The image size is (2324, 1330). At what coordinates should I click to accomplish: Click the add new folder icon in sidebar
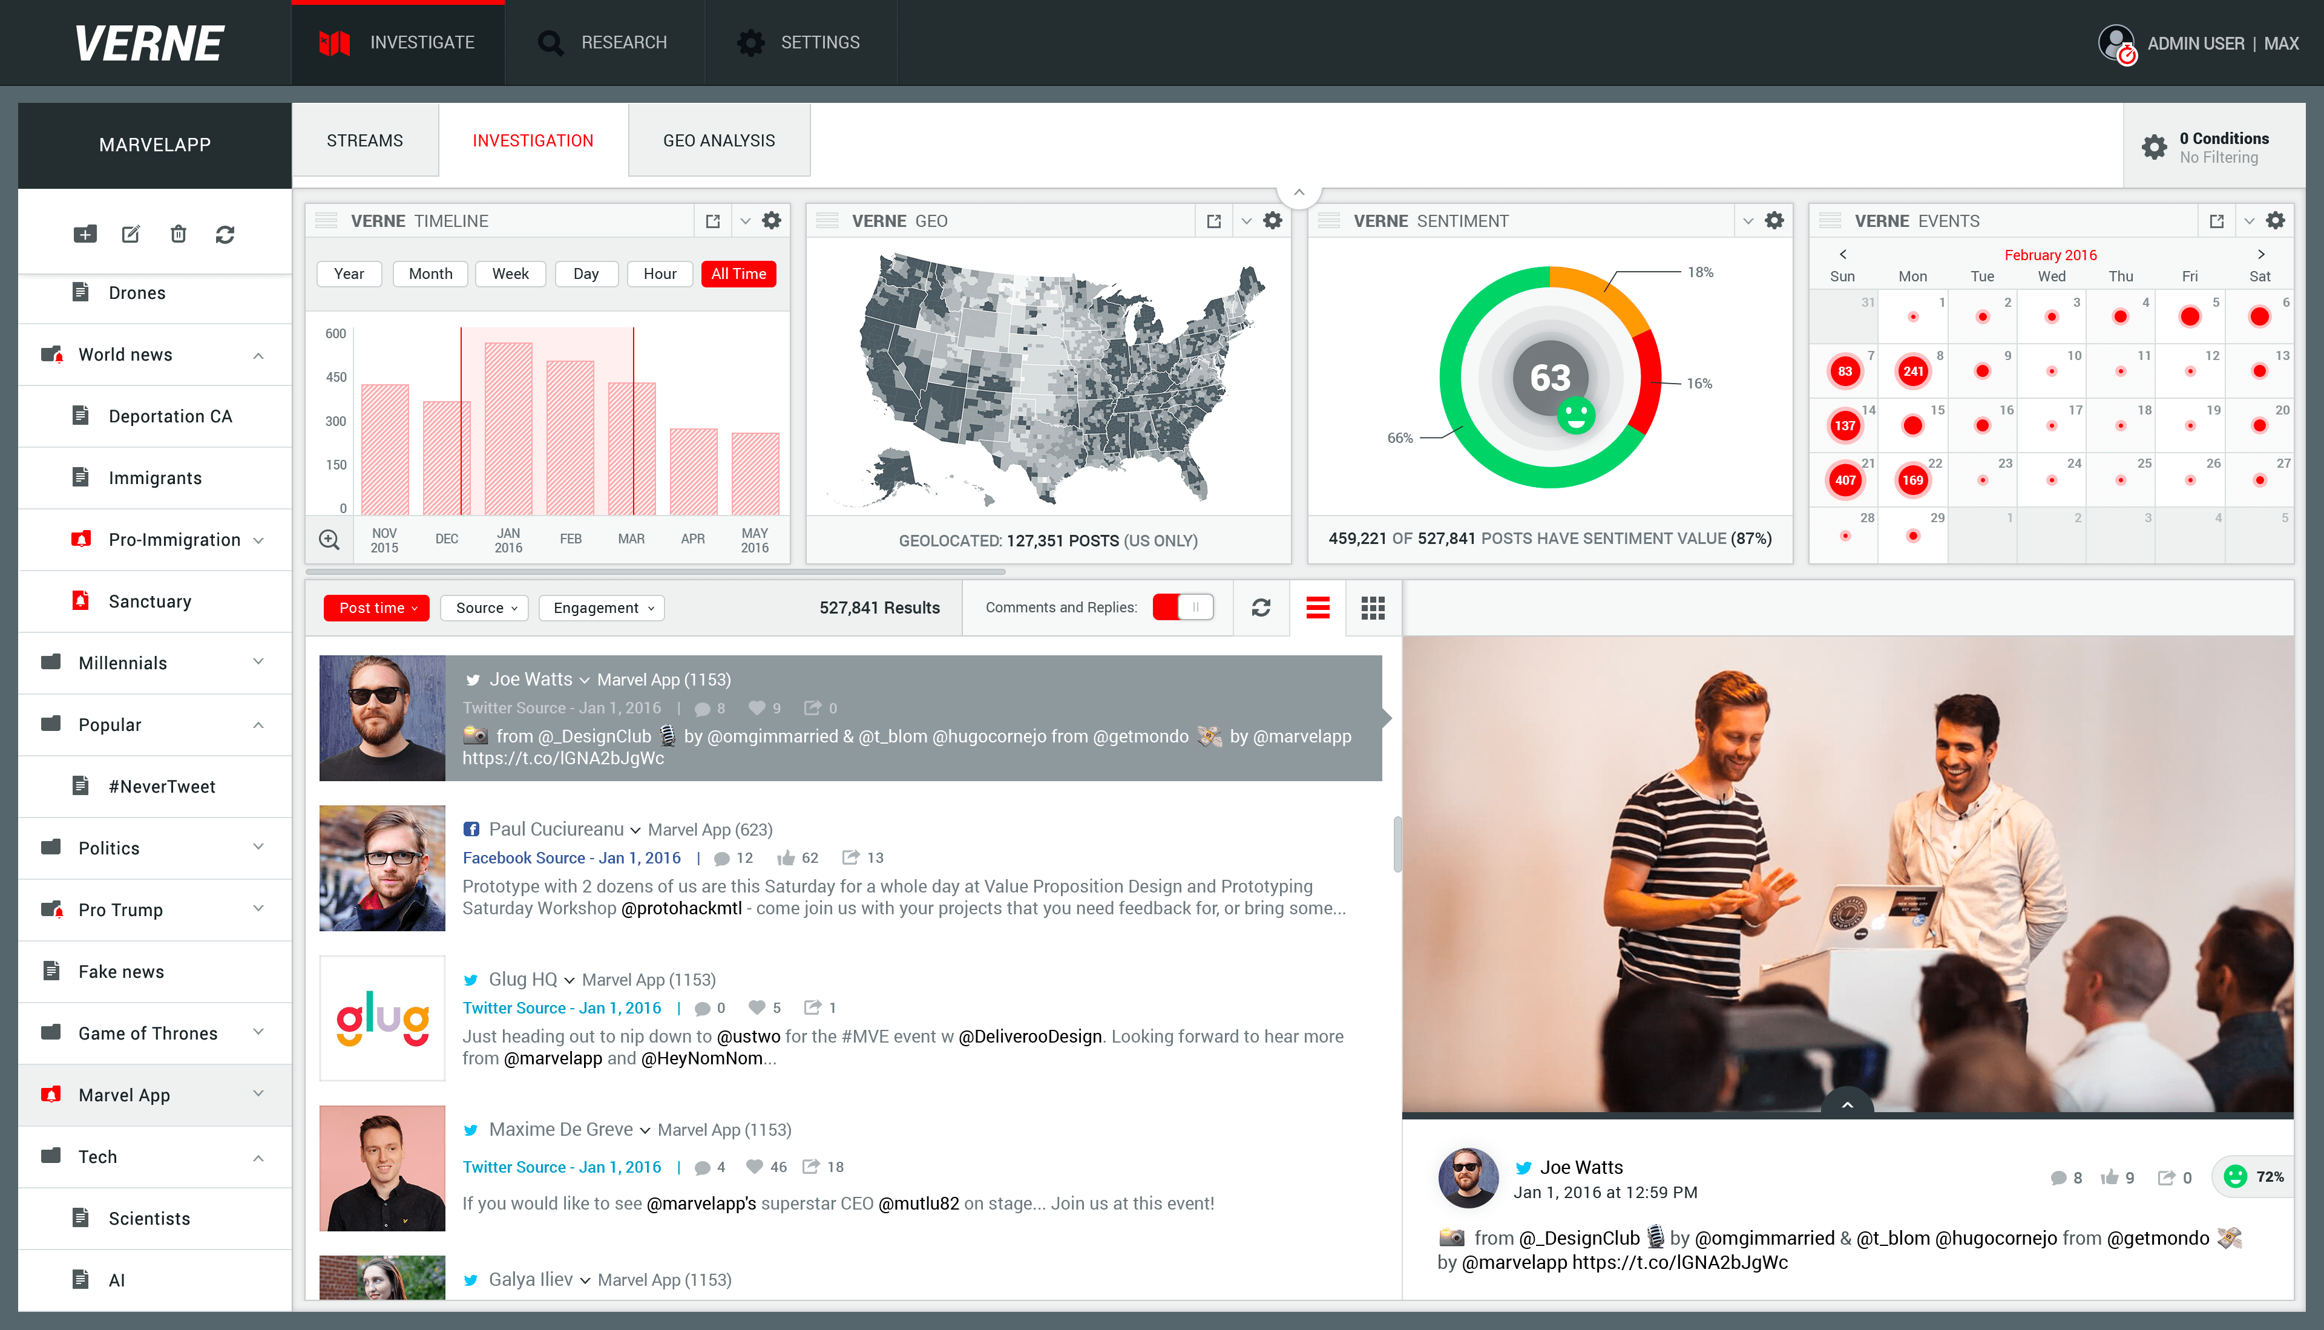point(85,235)
